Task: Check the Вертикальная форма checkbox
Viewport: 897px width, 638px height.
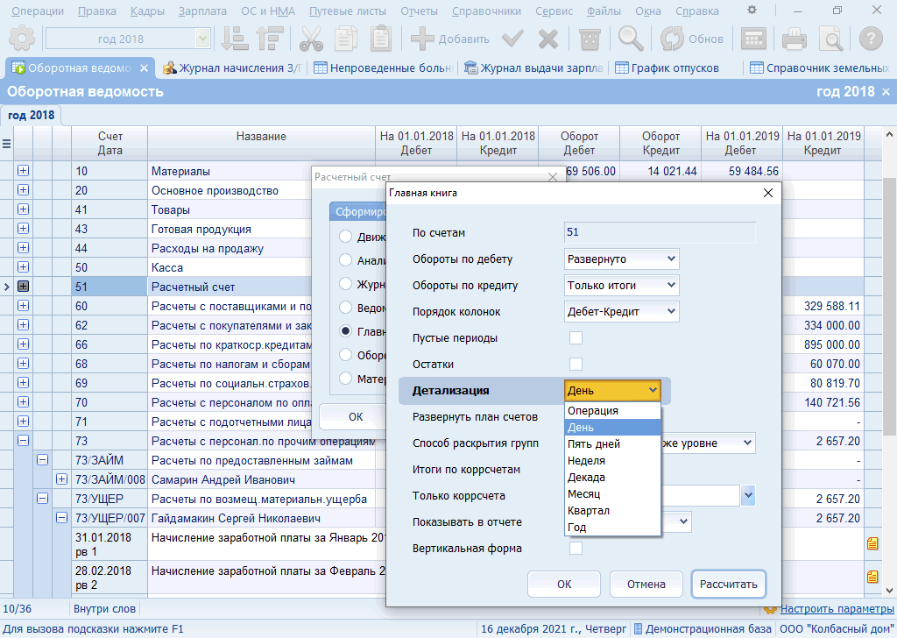Action: 576,548
